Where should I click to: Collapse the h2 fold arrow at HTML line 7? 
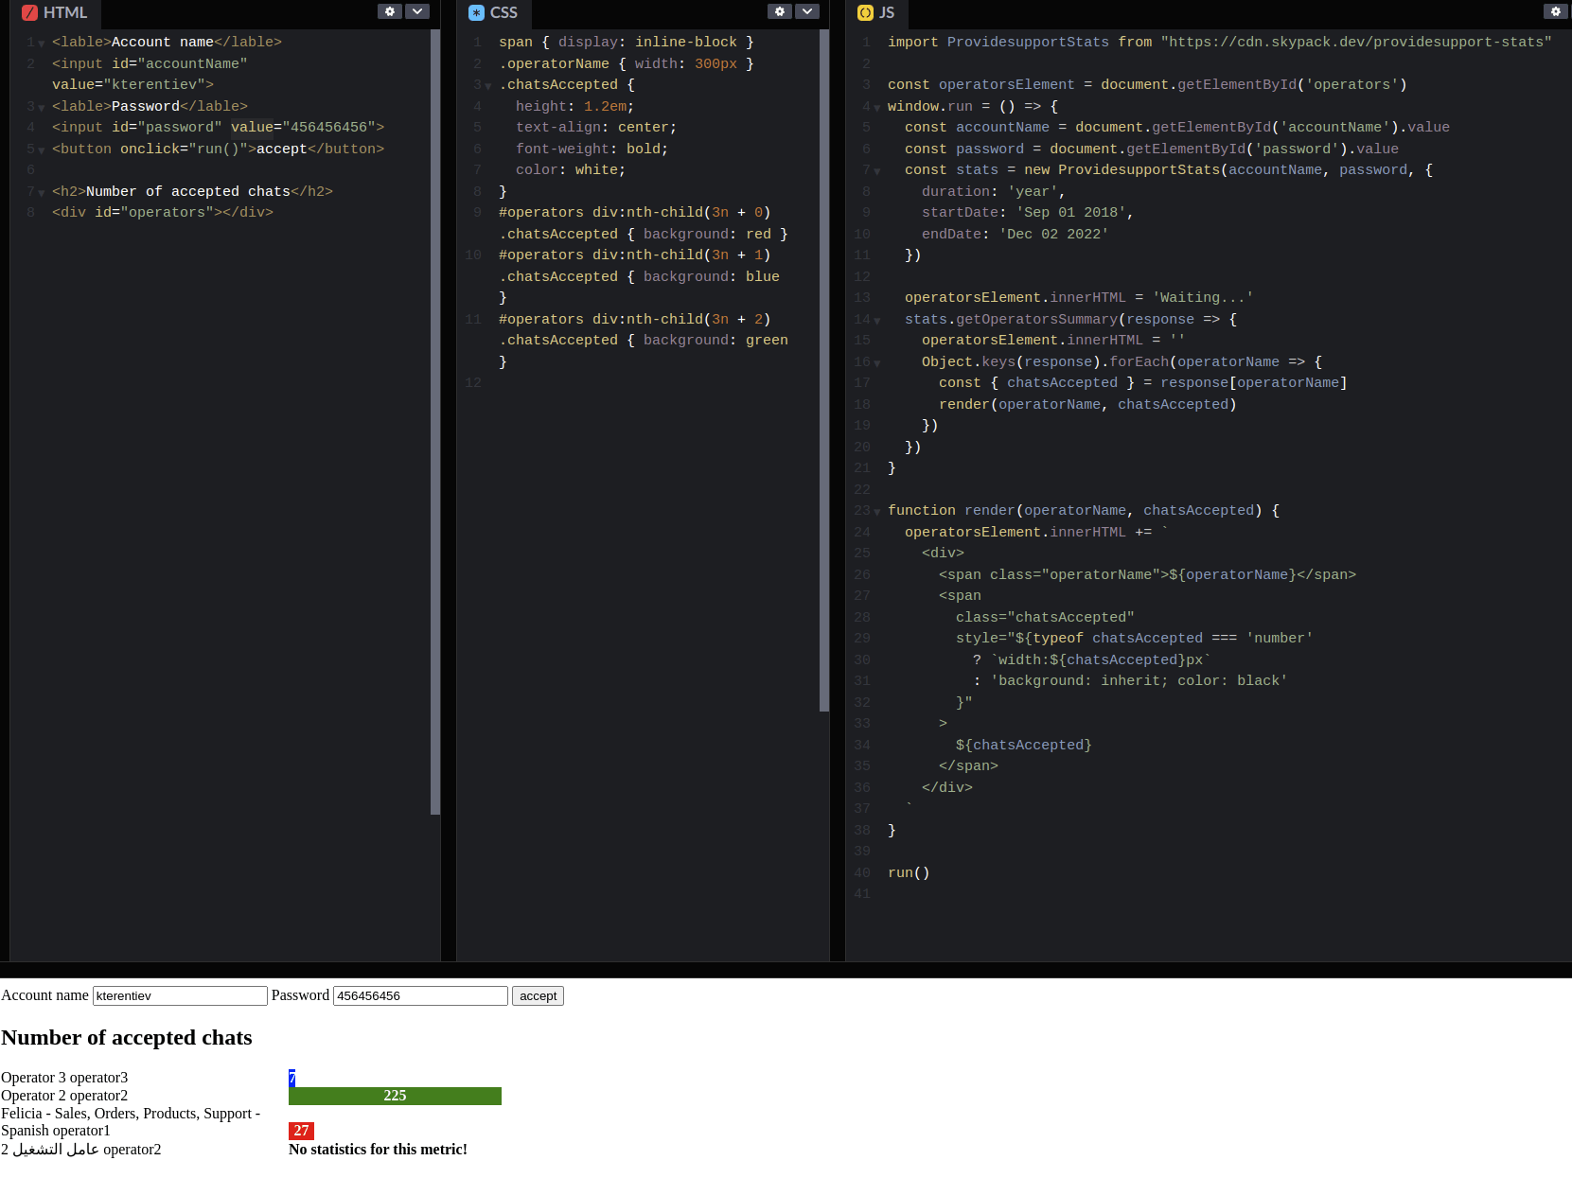(42, 193)
